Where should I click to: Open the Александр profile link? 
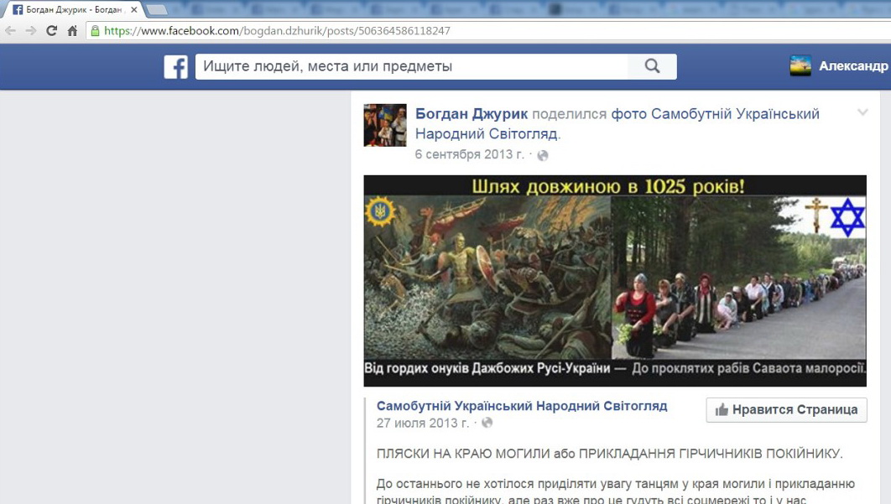click(853, 66)
